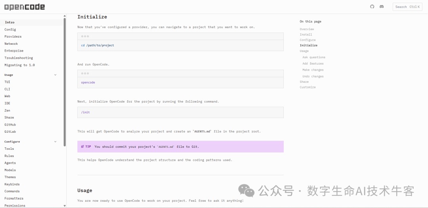This screenshot has width=428, height=208.
Task: Open the GitHub icon in header
Action: [372, 7]
